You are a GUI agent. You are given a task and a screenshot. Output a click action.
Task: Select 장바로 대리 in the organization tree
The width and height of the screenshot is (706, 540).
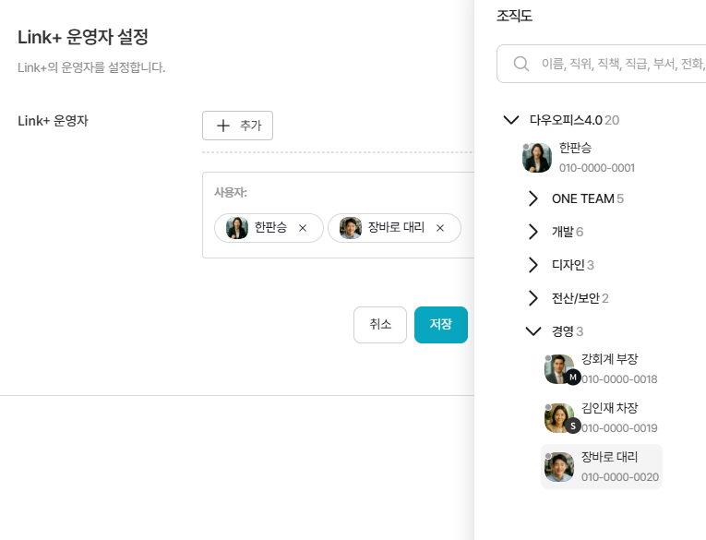point(609,466)
